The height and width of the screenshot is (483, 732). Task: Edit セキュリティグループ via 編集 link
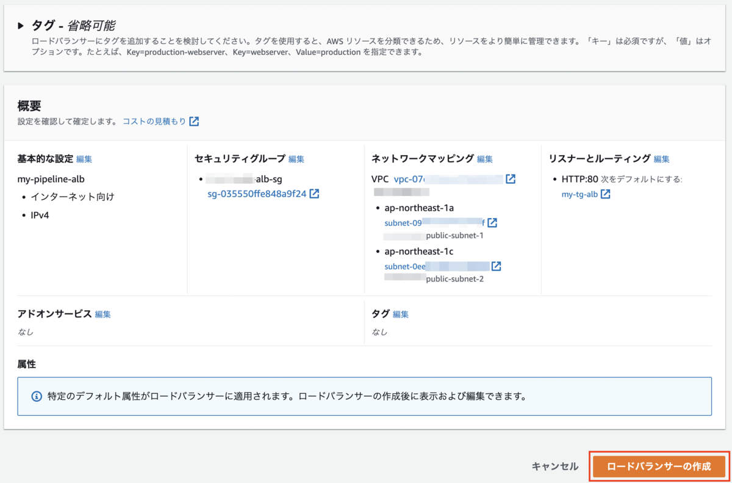pyautogui.click(x=296, y=159)
